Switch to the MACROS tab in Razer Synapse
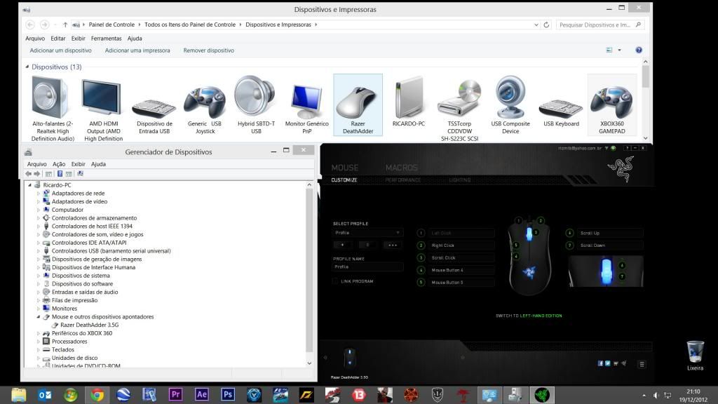This screenshot has height=404, width=718. [x=402, y=168]
